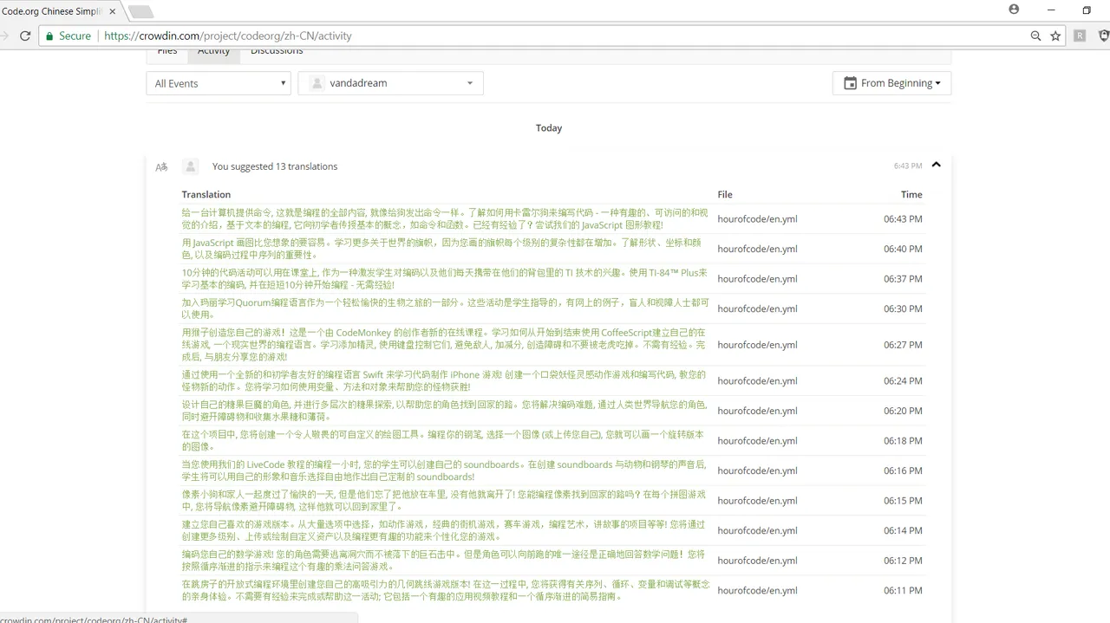The height and width of the screenshot is (623, 1110).
Task: Click the R extension icon in the toolbar
Action: tap(1080, 36)
